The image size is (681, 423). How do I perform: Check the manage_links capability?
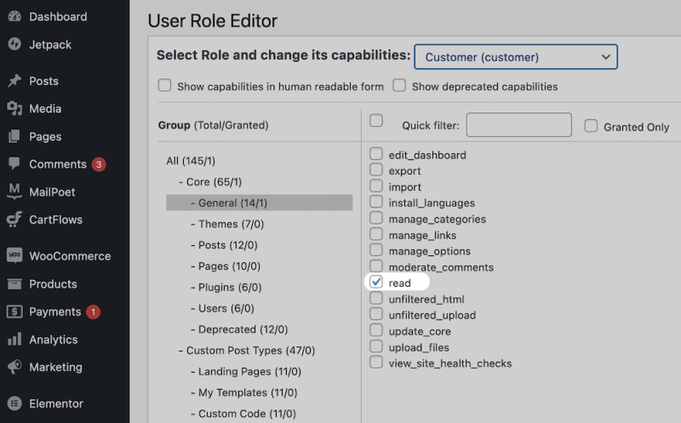[376, 234]
